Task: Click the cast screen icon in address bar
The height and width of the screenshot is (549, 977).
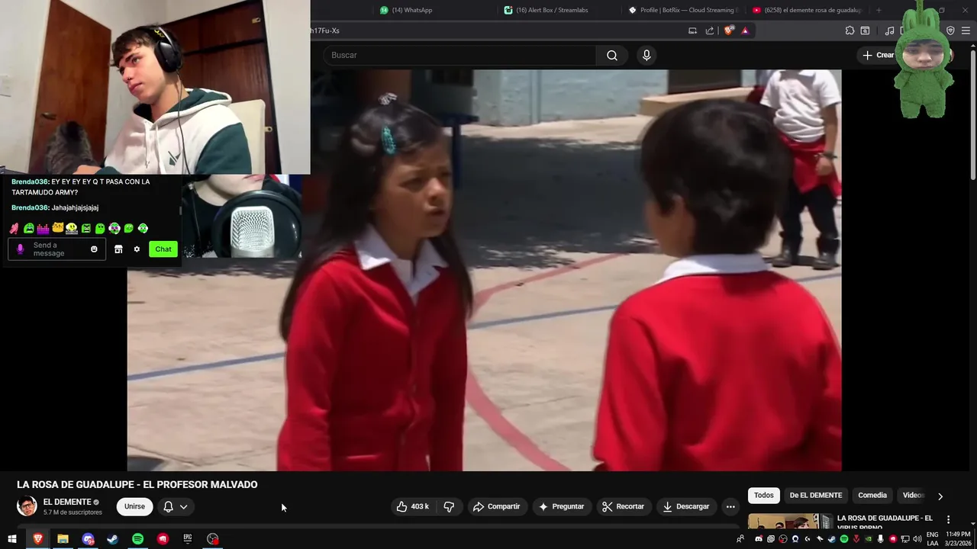Action: [x=692, y=30]
